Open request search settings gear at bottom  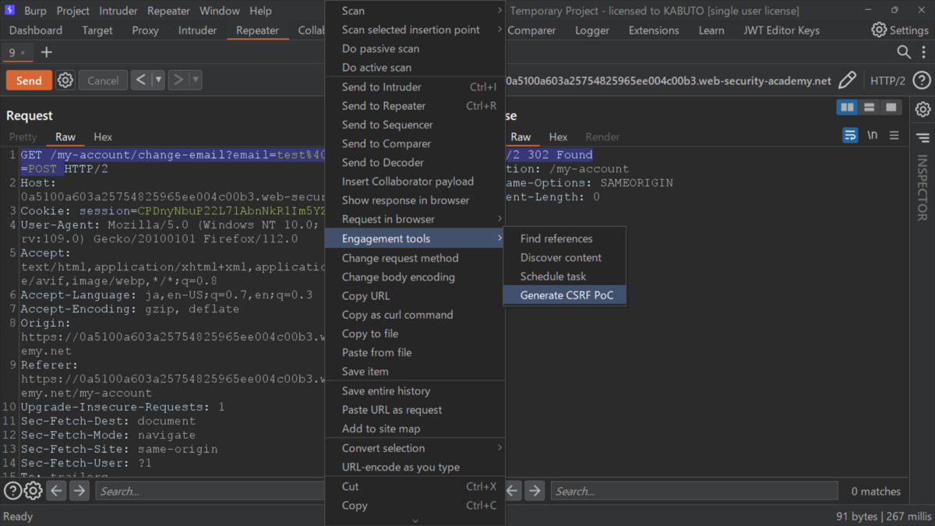(x=33, y=491)
